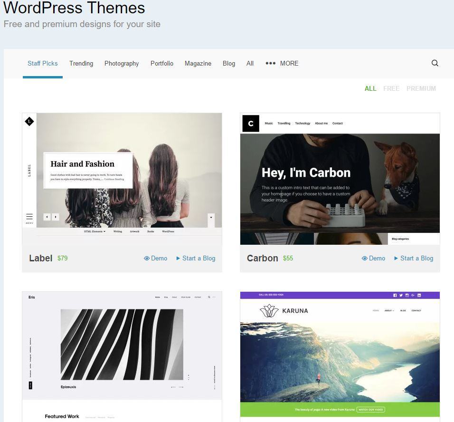Click Karuna's Facebook icon

coord(395,295)
